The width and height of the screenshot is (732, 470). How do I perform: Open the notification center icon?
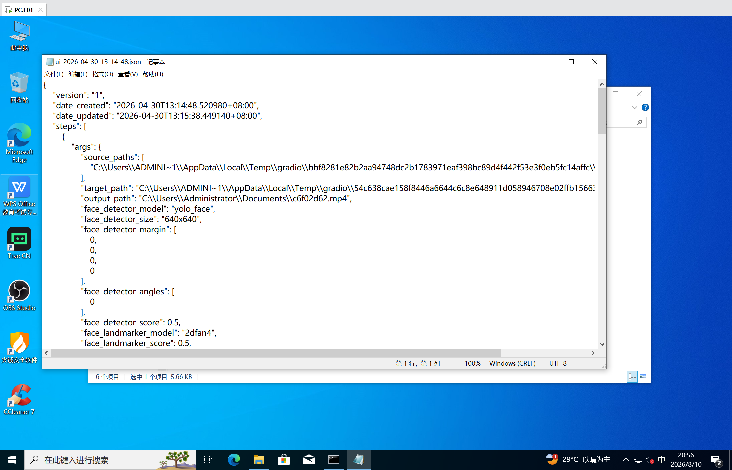(716, 460)
